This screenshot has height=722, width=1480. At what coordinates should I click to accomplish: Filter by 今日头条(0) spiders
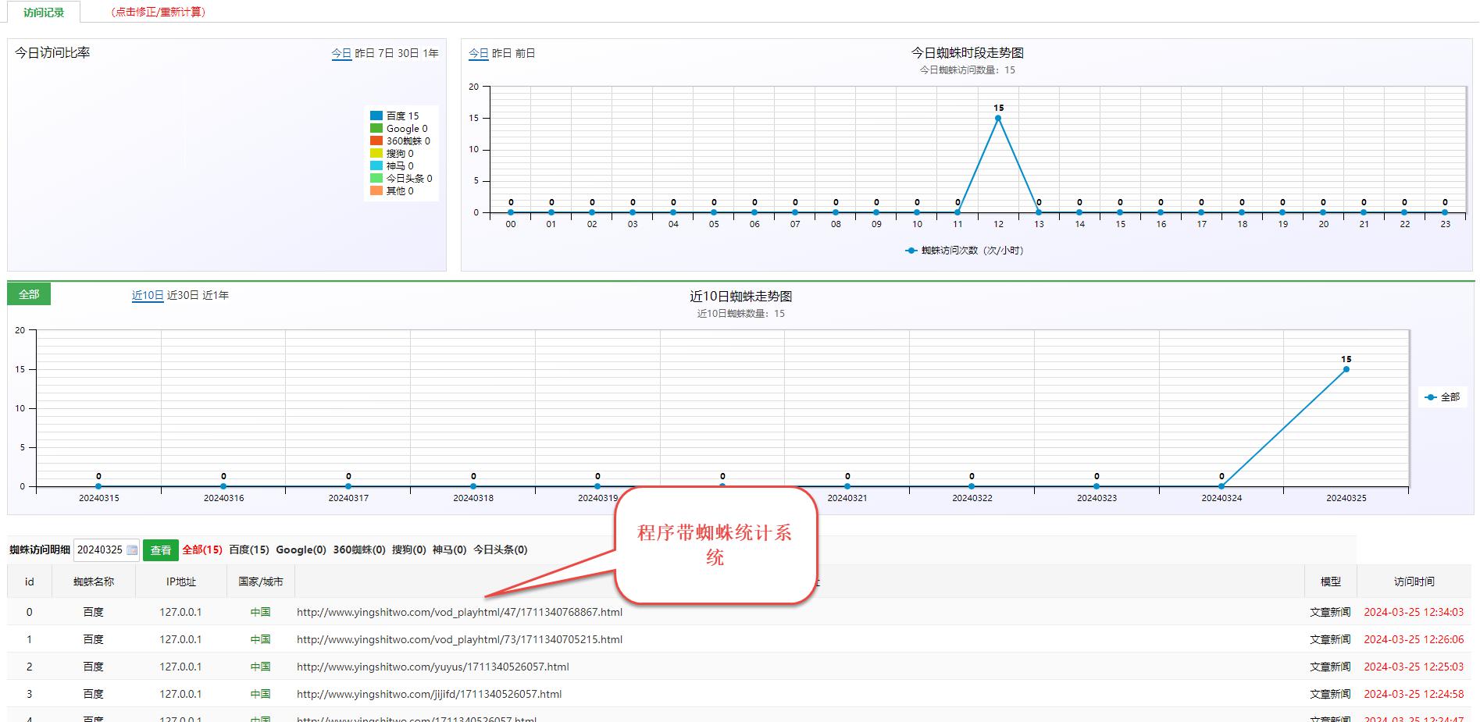(x=501, y=550)
